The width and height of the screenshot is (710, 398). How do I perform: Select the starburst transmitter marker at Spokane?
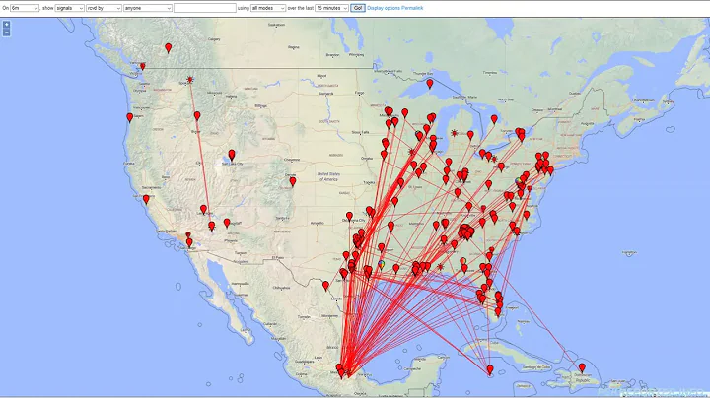pyautogui.click(x=190, y=80)
